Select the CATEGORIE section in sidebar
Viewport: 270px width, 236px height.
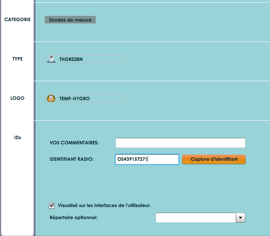pyautogui.click(x=17, y=19)
